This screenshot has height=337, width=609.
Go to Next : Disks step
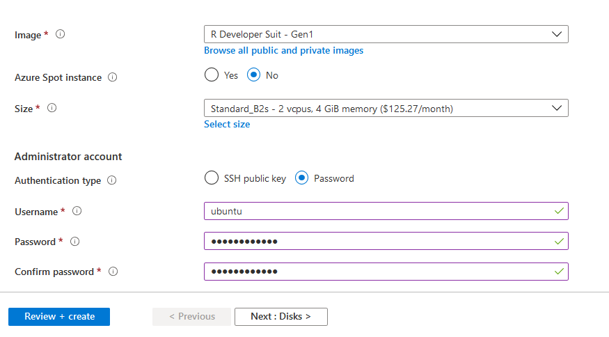[280, 316]
